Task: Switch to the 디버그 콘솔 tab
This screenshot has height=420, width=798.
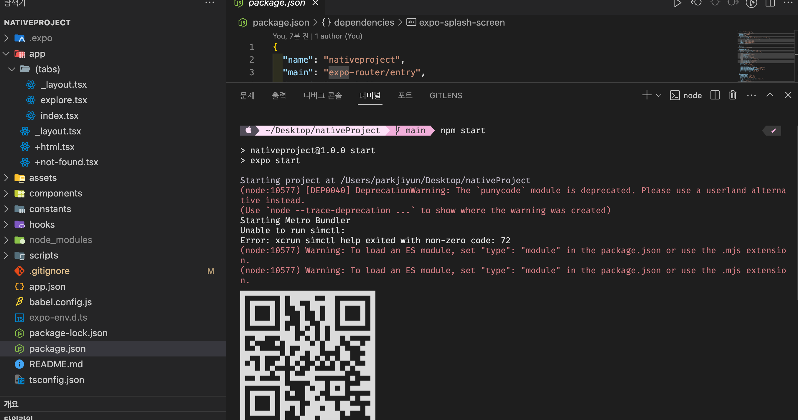Action: 322,96
